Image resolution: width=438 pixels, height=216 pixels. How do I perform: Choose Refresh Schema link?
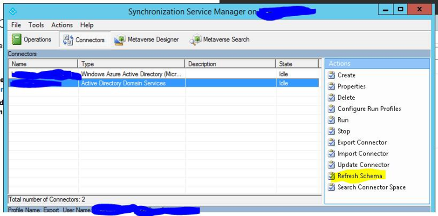pyautogui.click(x=360, y=176)
